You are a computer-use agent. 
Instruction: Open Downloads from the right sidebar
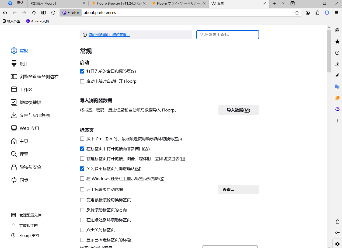tap(337, 64)
